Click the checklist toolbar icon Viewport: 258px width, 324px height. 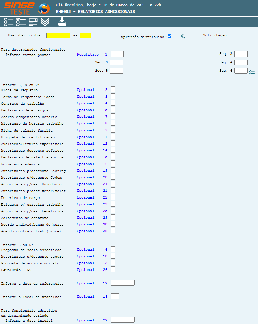tap(21, 22)
